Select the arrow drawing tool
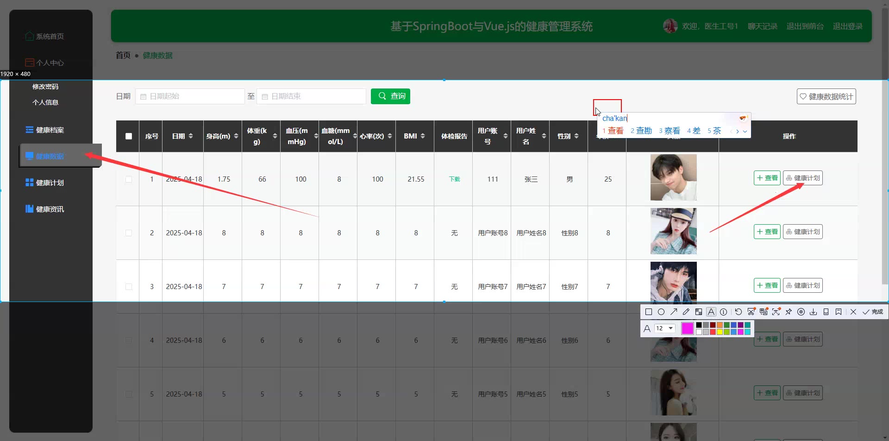This screenshot has height=441, width=889. coord(674,312)
